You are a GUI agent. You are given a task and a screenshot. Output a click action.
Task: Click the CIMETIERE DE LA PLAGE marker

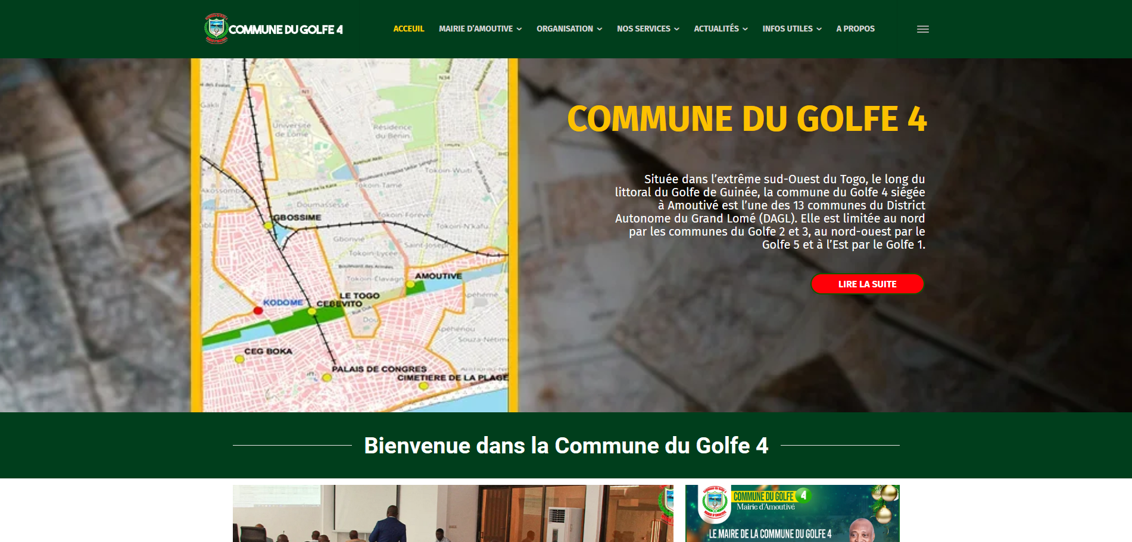[x=424, y=387]
